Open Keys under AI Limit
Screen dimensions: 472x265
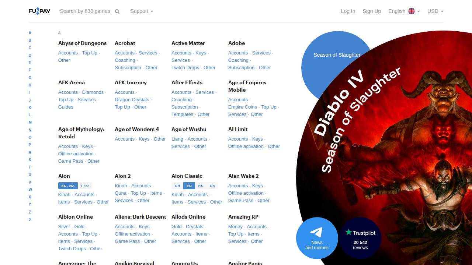pyautogui.click(x=257, y=139)
